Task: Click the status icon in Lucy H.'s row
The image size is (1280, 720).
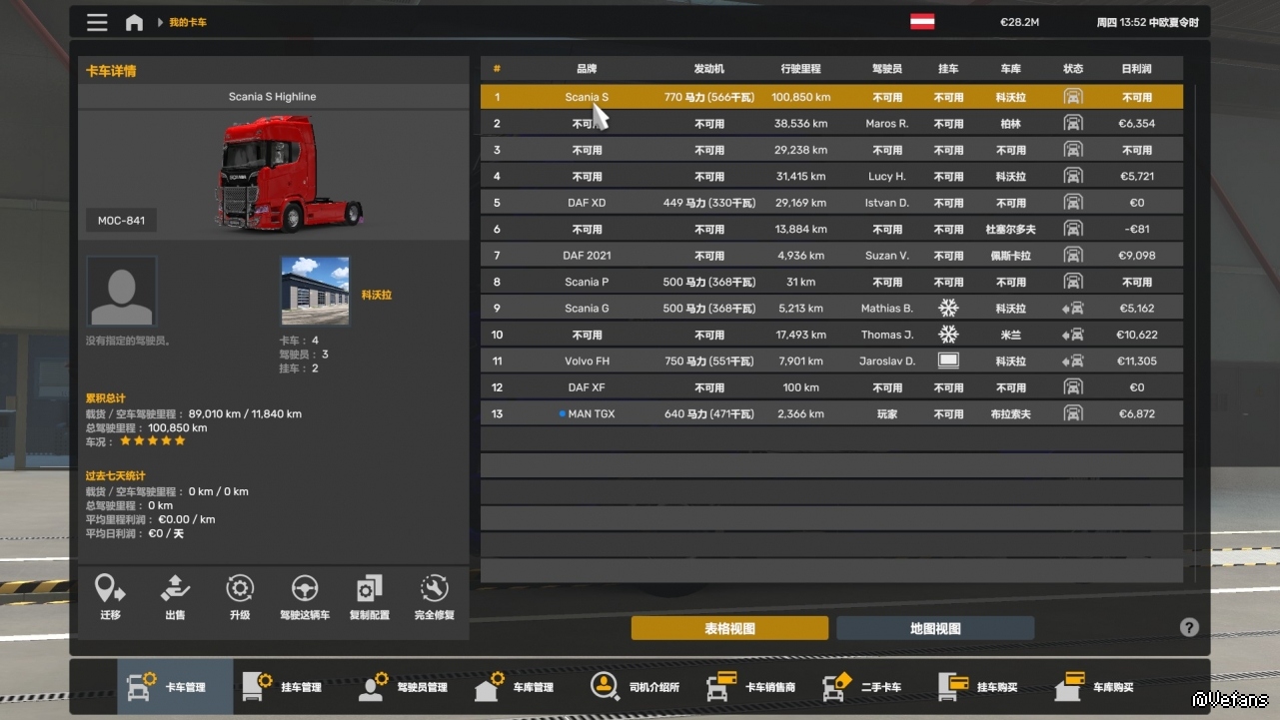Action: click(1073, 176)
